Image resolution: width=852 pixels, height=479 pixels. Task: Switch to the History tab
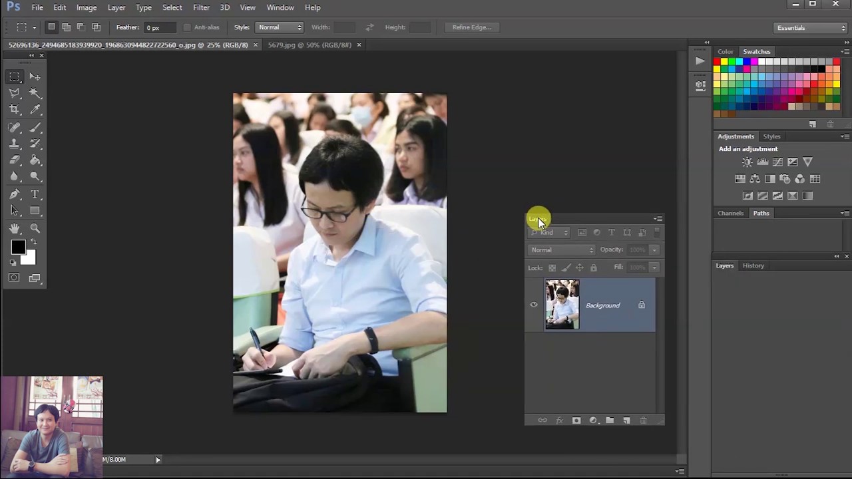click(753, 265)
